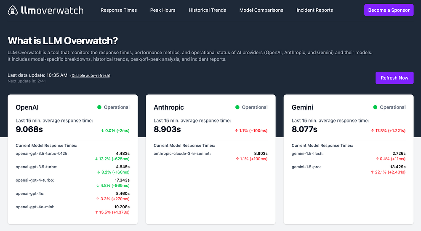421x231 pixels.
Task: Click the openai-gpt-3.5-turbo: model label
Action: 37,167
